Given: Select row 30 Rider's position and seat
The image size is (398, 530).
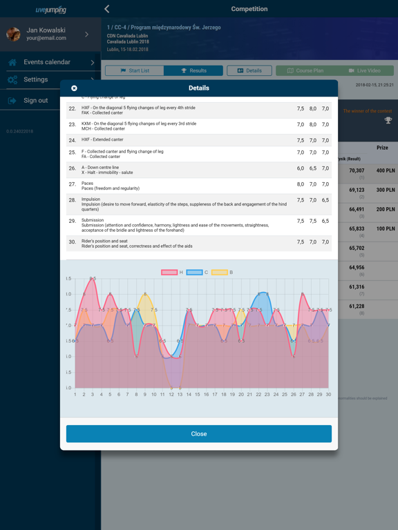Looking at the screenshot, I should pyautogui.click(x=199, y=244).
